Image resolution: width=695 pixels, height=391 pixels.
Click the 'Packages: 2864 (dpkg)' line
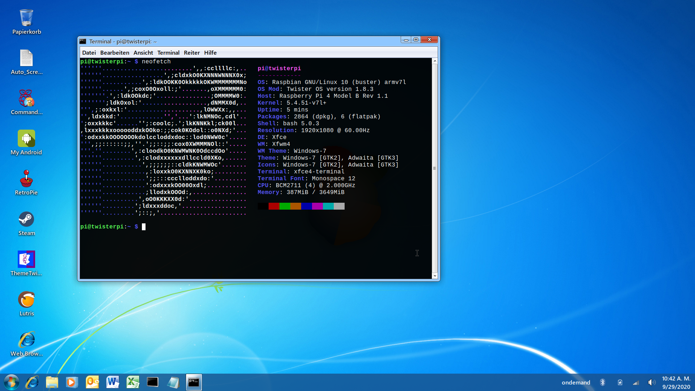click(319, 117)
